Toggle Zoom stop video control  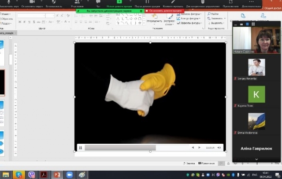click(x=32, y=4)
